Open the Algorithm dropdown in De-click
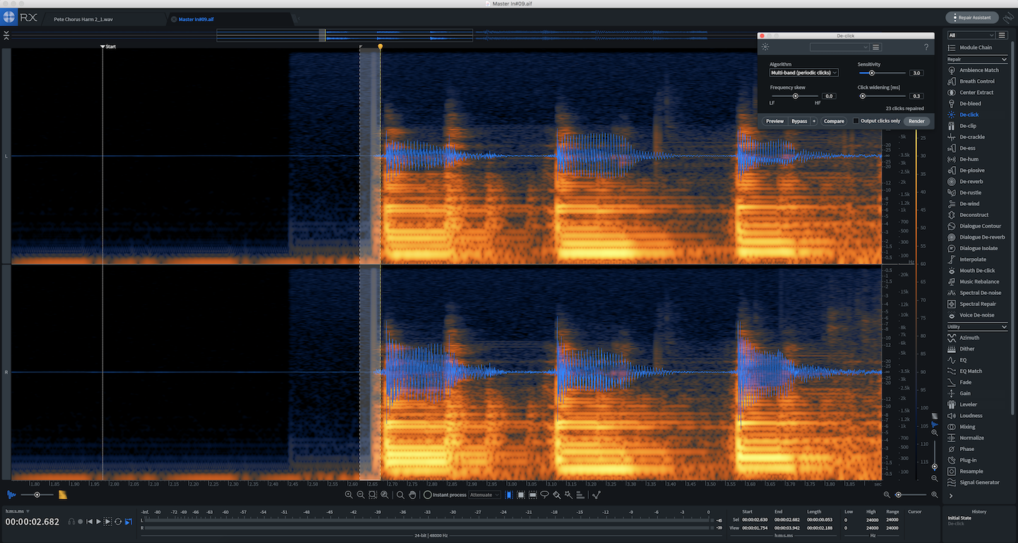Viewport: 1018px width, 543px height. (x=804, y=73)
